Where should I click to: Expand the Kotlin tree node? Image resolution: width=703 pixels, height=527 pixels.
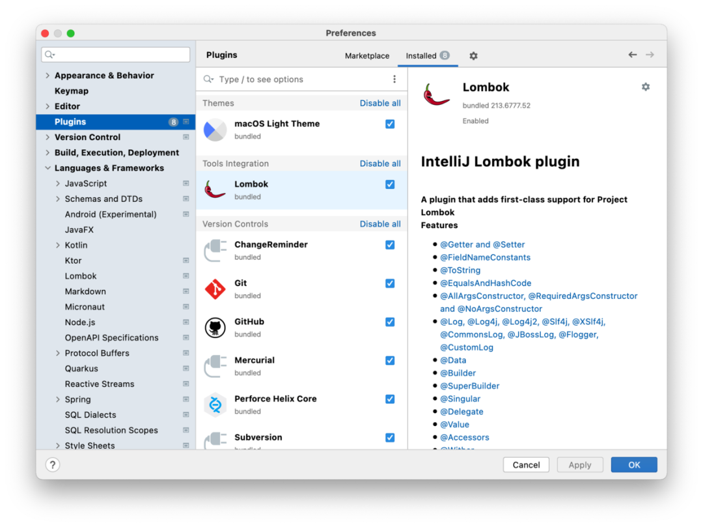pos(58,246)
